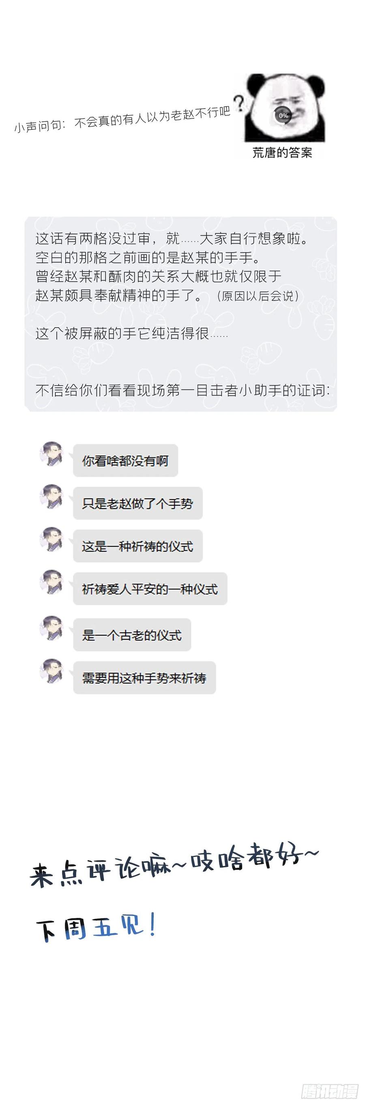The width and height of the screenshot is (365, 1105).
Task: Click the 0% loading circle on panda
Action: point(283,116)
